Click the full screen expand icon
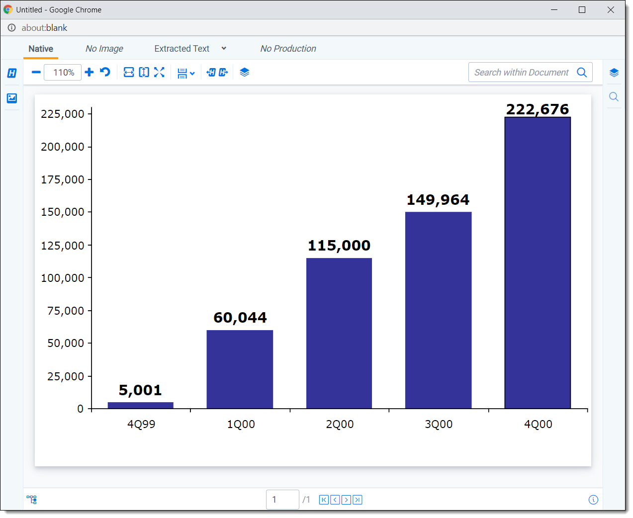The width and height of the screenshot is (633, 518). [159, 73]
